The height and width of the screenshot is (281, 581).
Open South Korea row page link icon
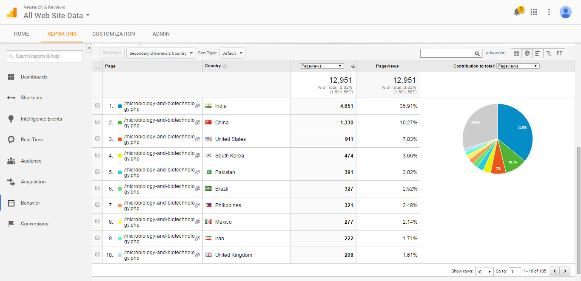(x=197, y=156)
